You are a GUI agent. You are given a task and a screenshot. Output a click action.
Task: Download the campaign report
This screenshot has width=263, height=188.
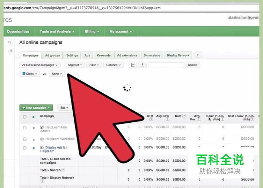[x=142, y=65]
